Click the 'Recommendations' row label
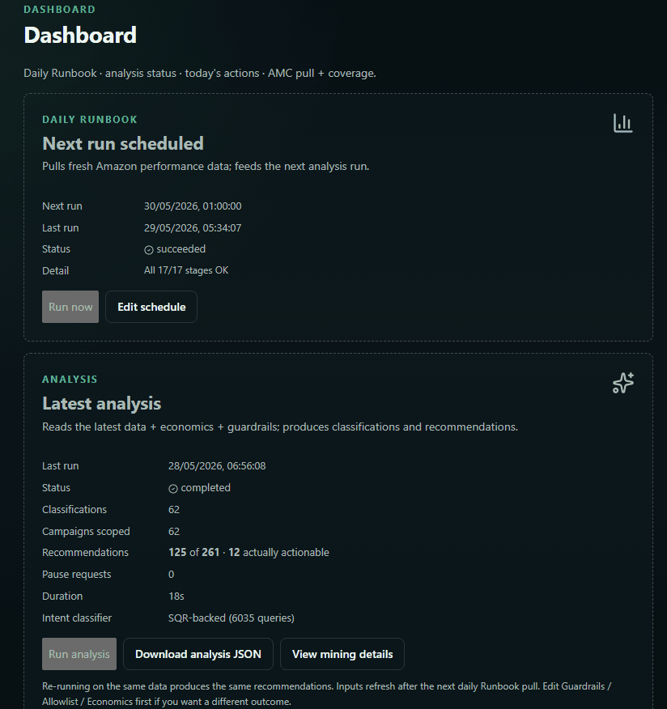Image resolution: width=667 pixels, height=709 pixels. coord(85,553)
